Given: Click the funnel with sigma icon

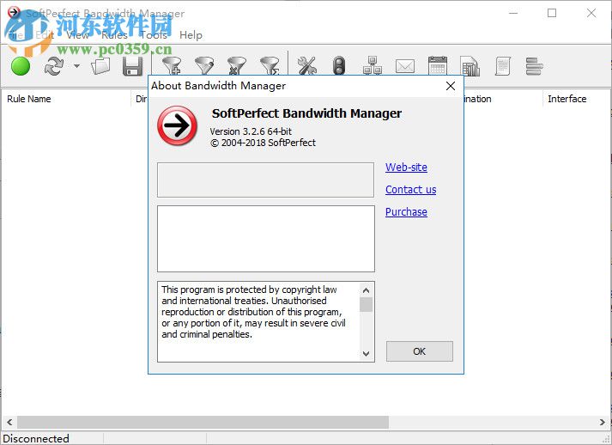Looking at the screenshot, I should click(x=270, y=66).
